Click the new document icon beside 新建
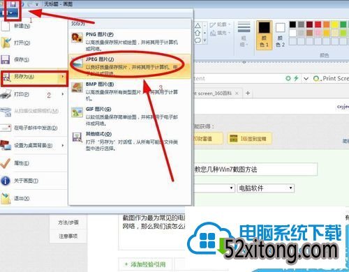 [x=6, y=26]
